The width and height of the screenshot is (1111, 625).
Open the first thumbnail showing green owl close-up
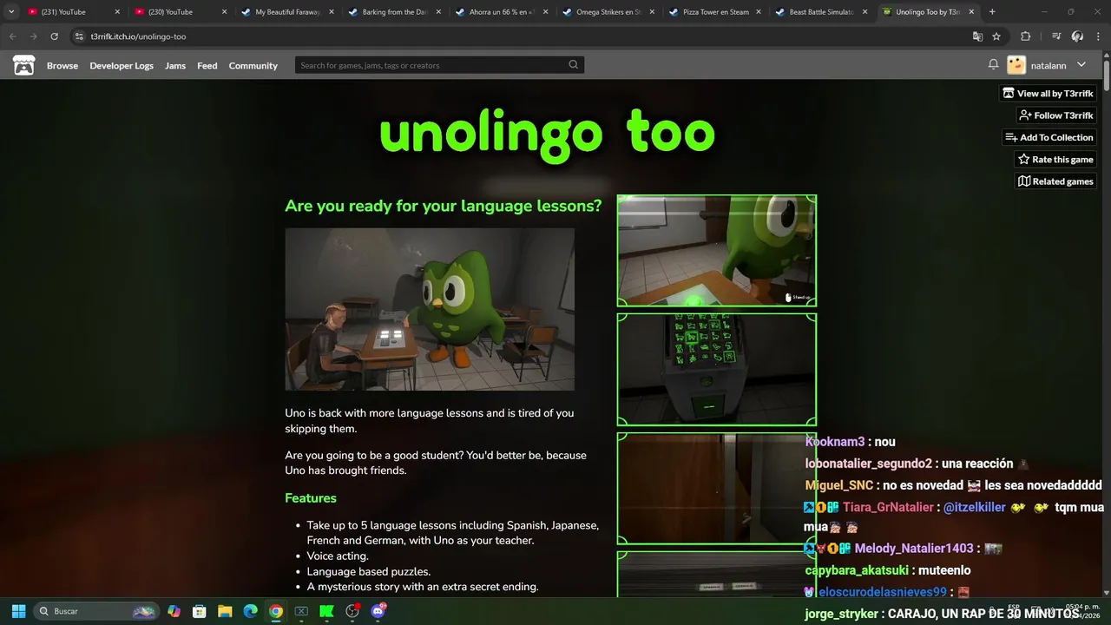(717, 251)
